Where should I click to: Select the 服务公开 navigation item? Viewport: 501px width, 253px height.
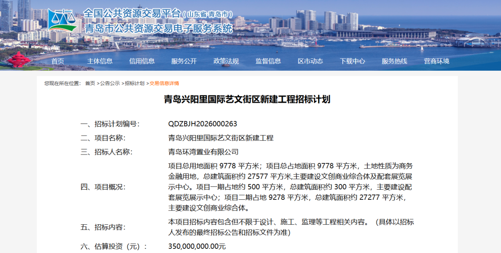[184, 61]
